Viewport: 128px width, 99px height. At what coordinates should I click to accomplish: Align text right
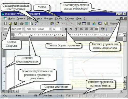click(91, 29)
